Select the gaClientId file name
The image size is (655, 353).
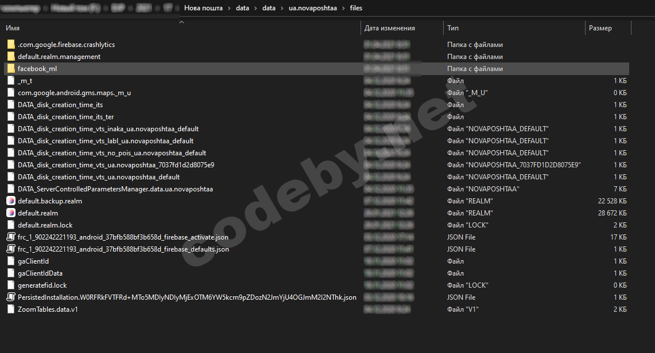33,261
